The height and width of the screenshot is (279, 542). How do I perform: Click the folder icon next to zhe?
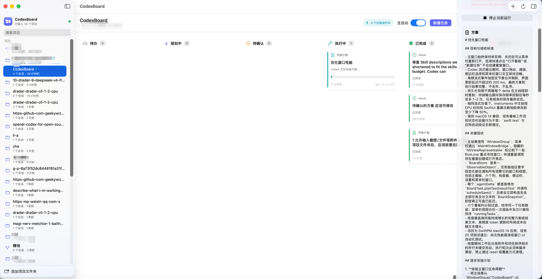8,148
